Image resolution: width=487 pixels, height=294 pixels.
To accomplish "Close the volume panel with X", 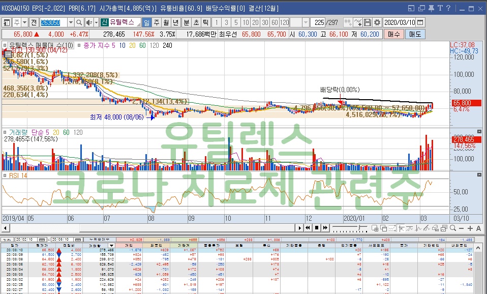I will coord(479,132).
